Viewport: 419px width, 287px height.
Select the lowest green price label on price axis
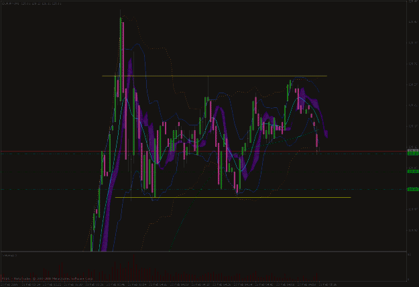pyautogui.click(x=413, y=189)
